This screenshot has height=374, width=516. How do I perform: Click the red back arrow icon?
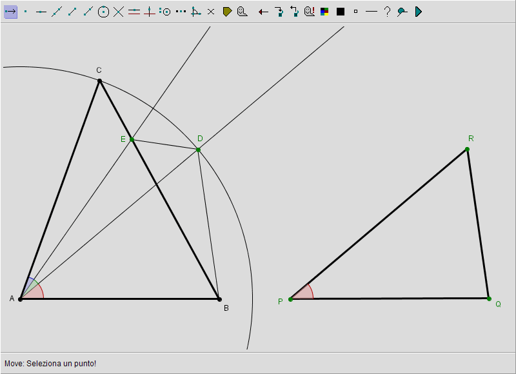pos(263,12)
